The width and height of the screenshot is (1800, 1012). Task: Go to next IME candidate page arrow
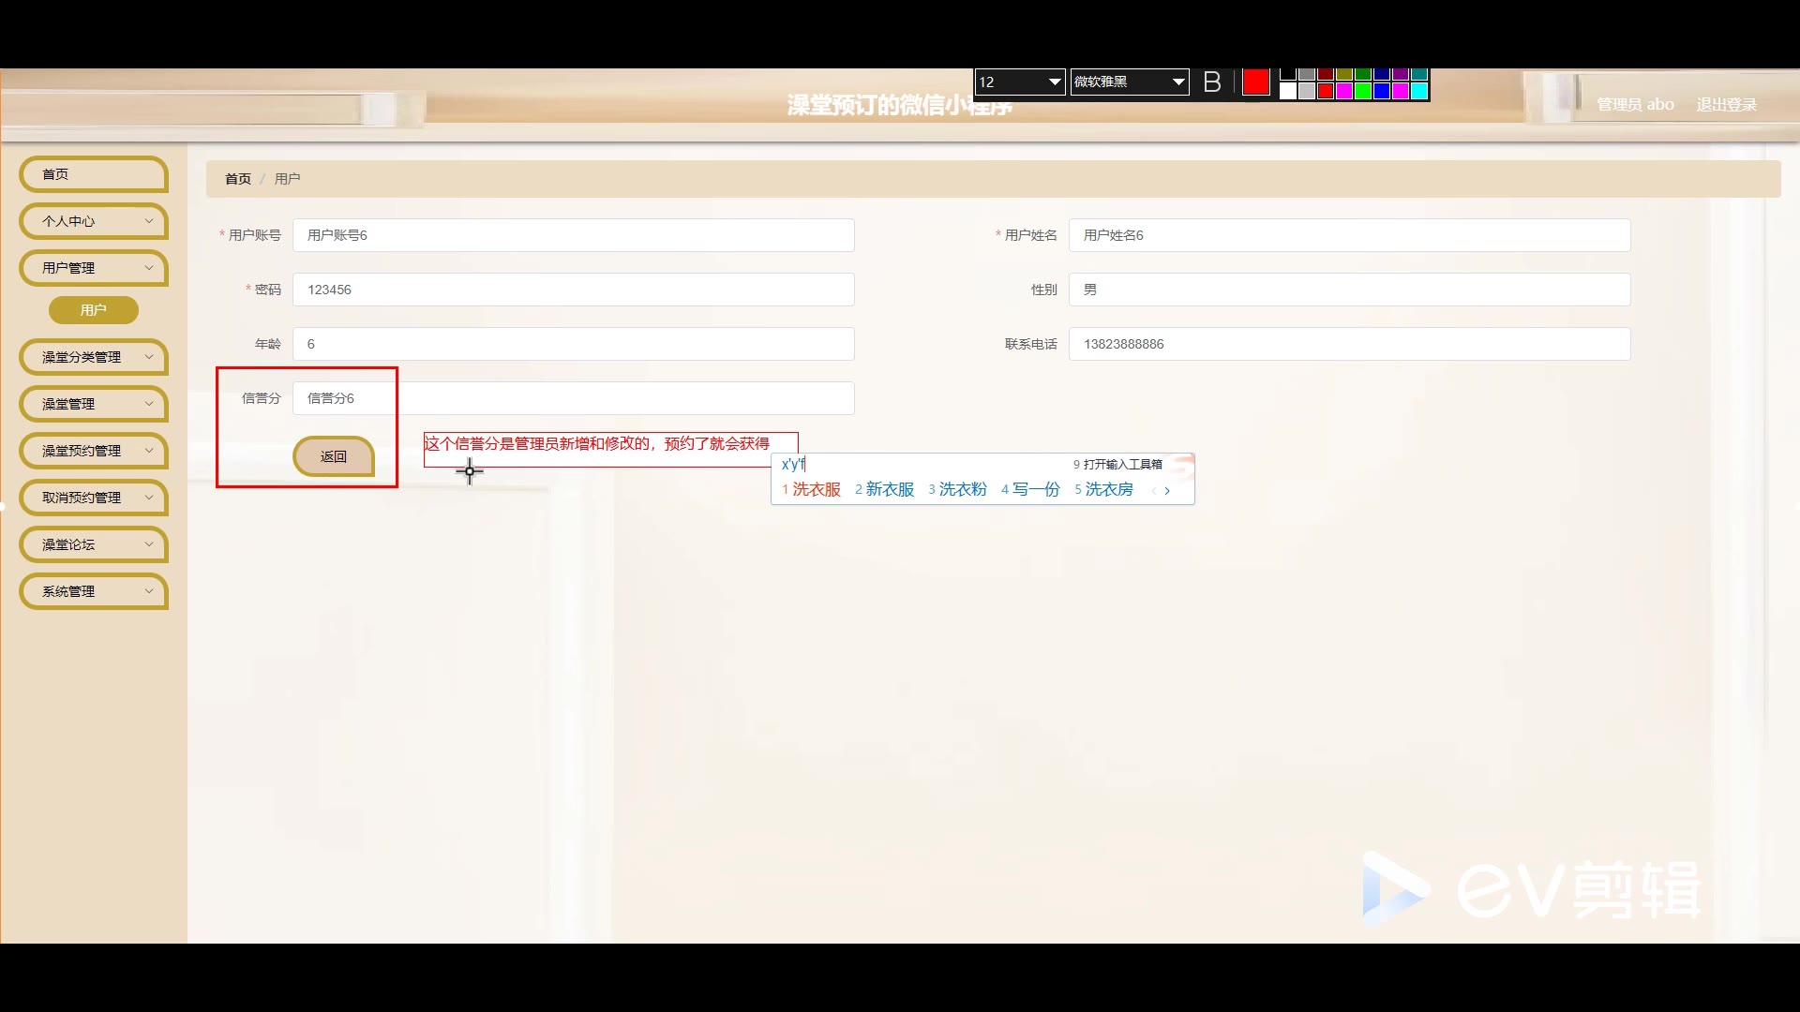(x=1167, y=490)
